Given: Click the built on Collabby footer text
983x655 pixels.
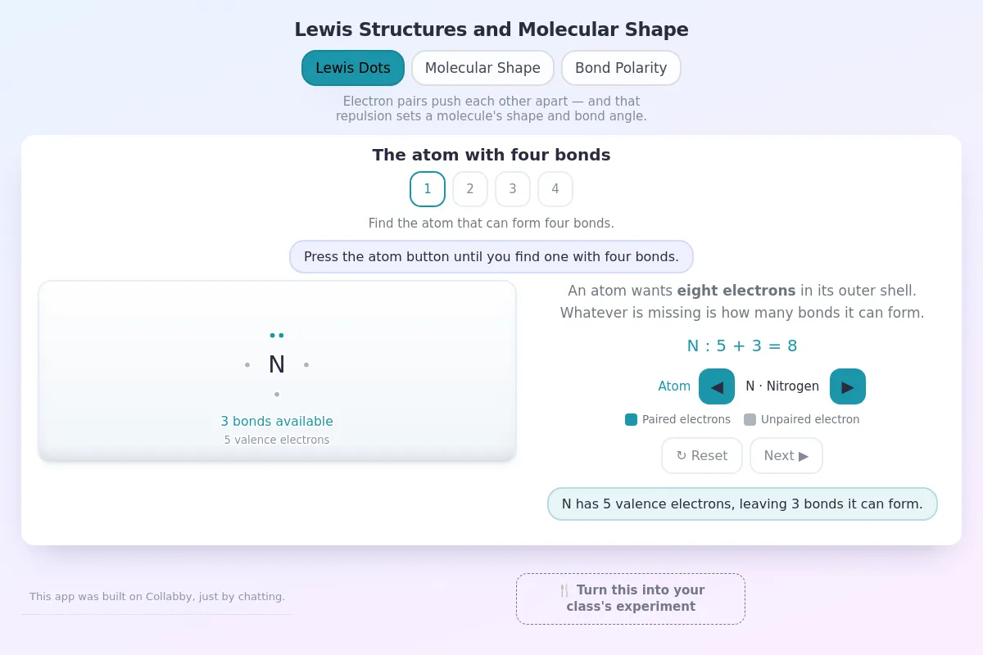Looking at the screenshot, I should point(157,597).
